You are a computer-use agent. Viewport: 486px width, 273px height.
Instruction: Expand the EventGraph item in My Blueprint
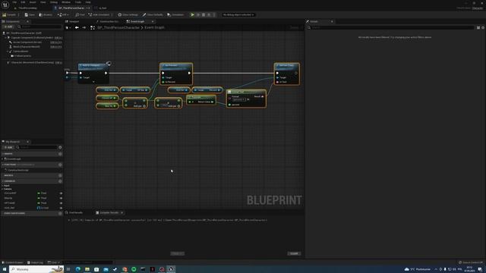coord(2,159)
